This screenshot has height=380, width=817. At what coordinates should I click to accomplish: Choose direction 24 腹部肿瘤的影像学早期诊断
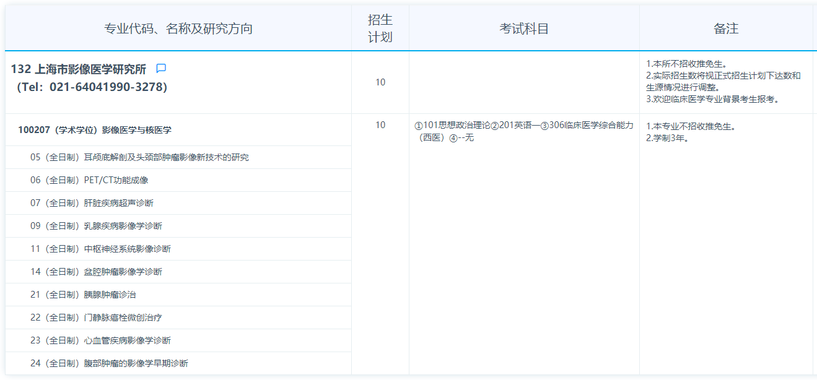(109, 363)
